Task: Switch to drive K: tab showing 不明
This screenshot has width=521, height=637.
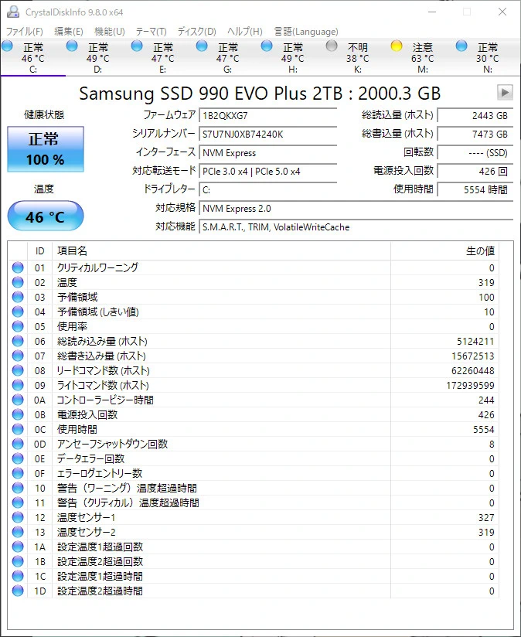Action: click(357, 57)
